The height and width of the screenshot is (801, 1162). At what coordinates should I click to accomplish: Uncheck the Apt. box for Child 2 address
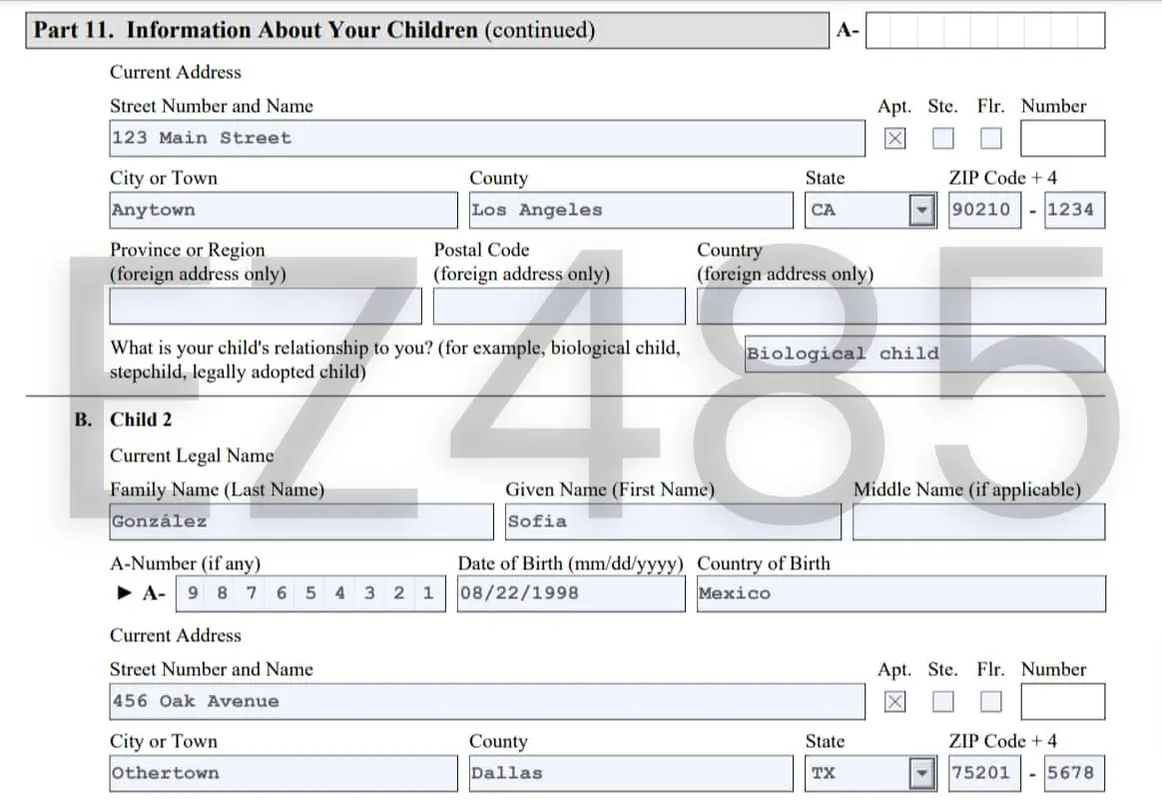pyautogui.click(x=894, y=701)
